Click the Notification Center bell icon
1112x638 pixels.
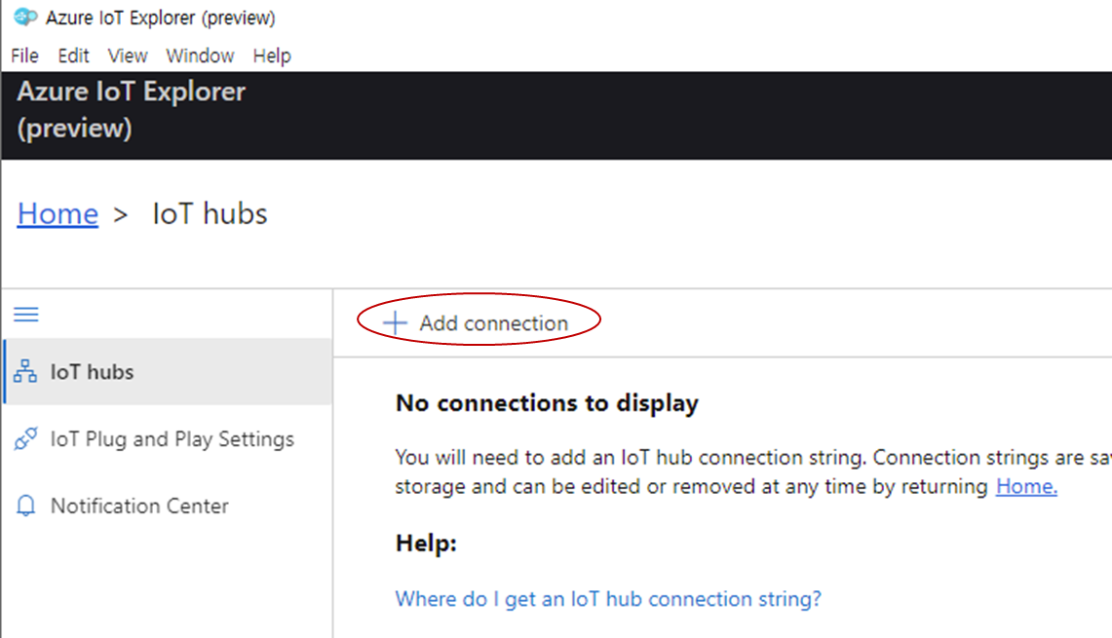[26, 507]
